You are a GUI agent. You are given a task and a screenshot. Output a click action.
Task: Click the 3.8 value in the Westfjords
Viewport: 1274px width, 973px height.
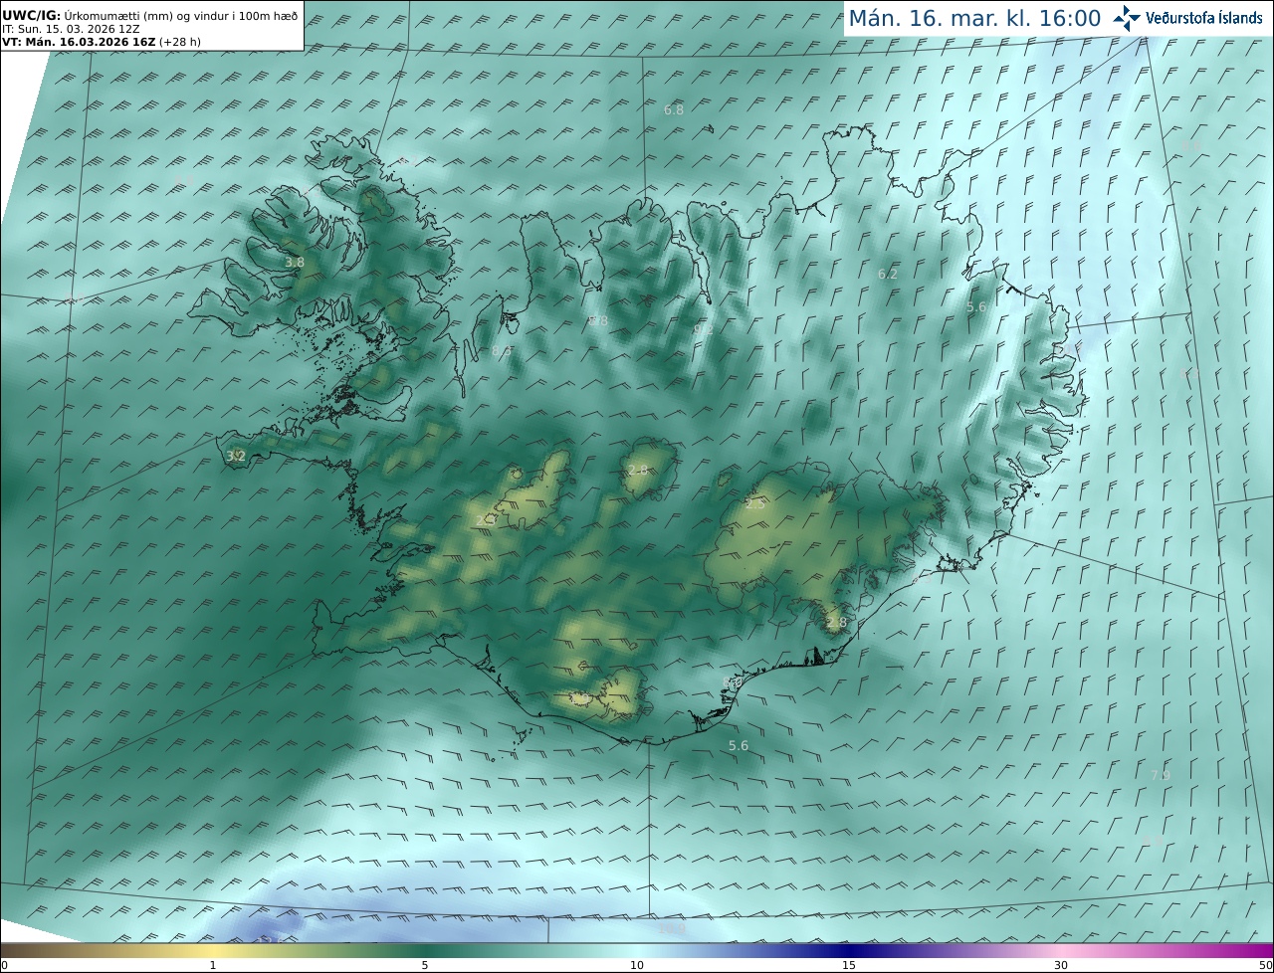pos(295,263)
